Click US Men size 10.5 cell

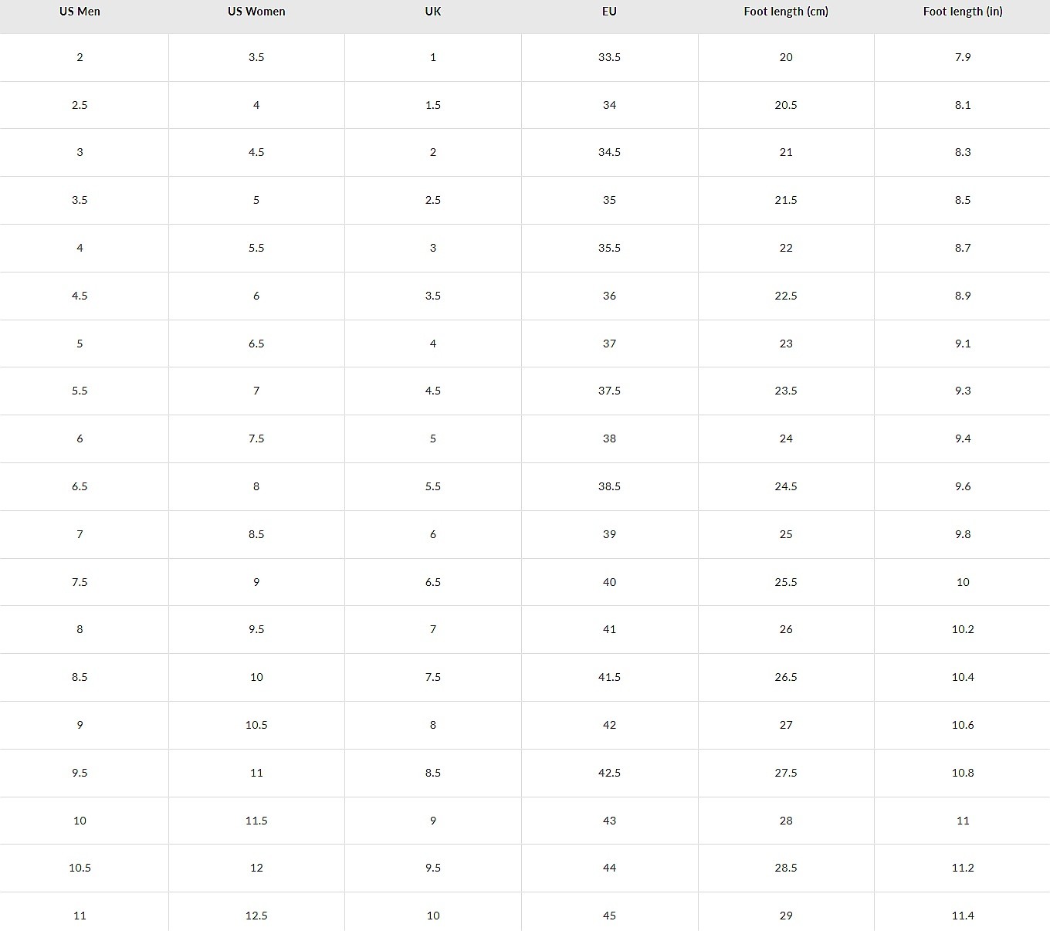tap(80, 868)
